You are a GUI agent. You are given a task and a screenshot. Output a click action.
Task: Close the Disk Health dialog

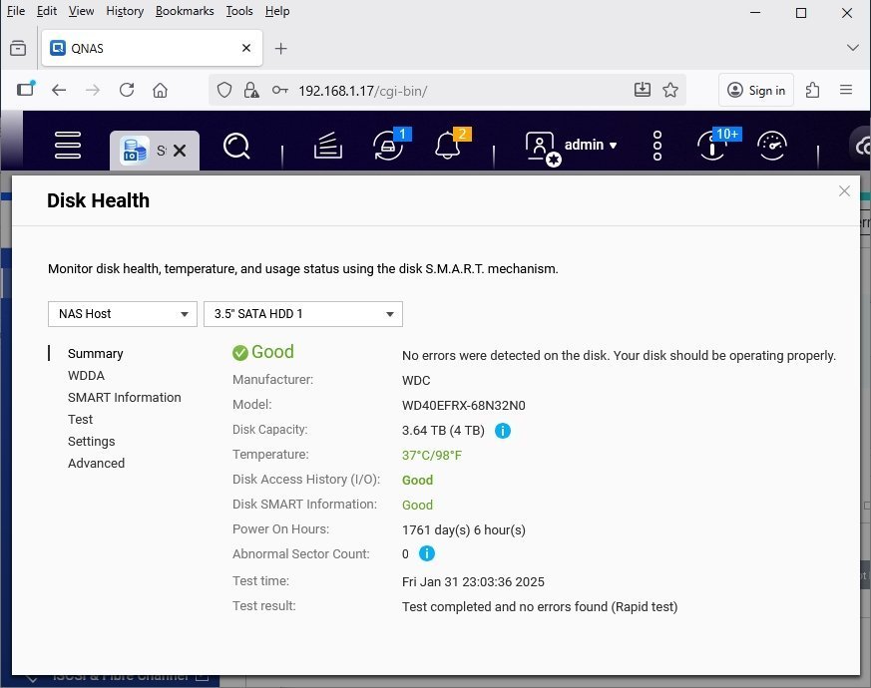pos(844,191)
